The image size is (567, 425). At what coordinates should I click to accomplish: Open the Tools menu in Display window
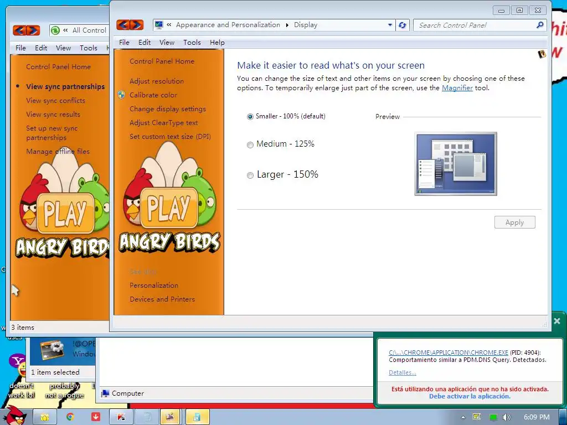pyautogui.click(x=192, y=43)
